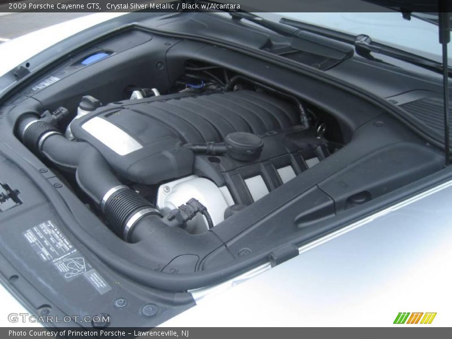Click the round oil filler cap on engine
Image resolution: width=452 pixels, height=339 pixels.
point(244,146)
